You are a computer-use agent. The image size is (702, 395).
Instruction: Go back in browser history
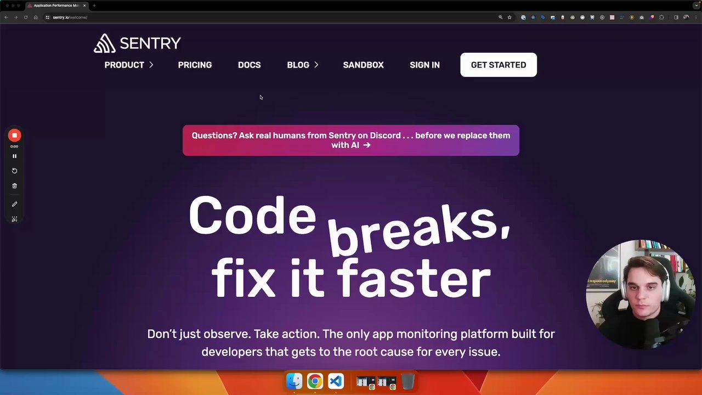(x=6, y=18)
